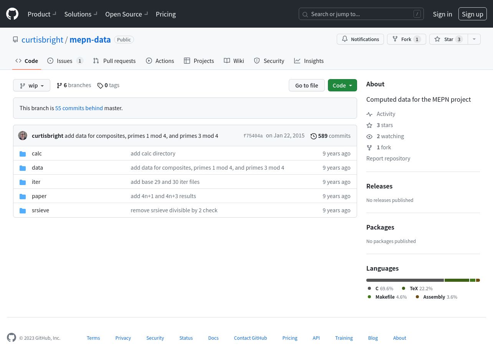Open the Product menu
Screen dimensions: 493x362
pos(42,14)
